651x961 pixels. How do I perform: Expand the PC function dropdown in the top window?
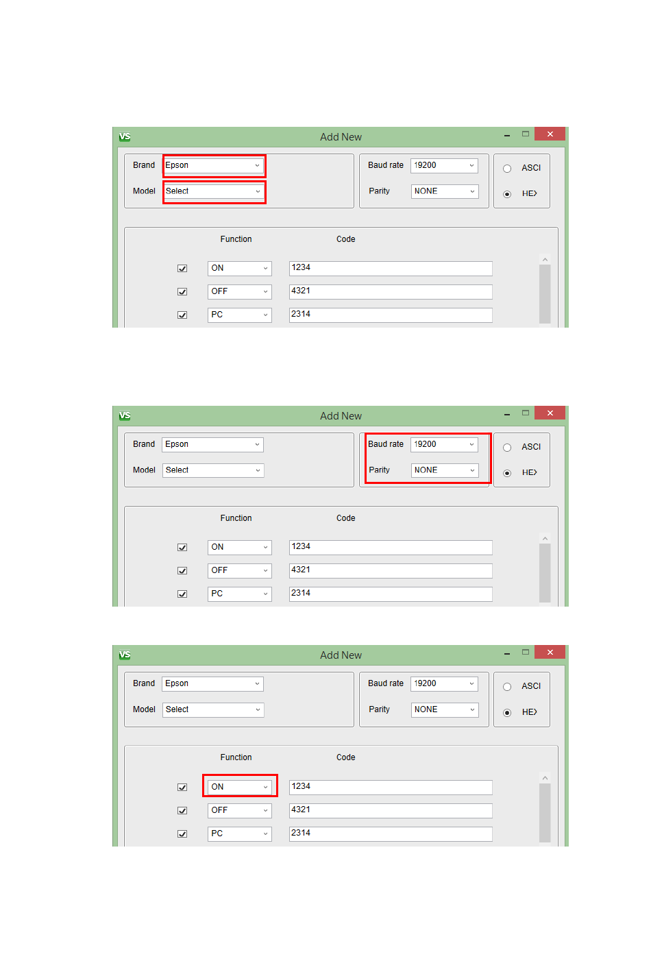(240, 315)
